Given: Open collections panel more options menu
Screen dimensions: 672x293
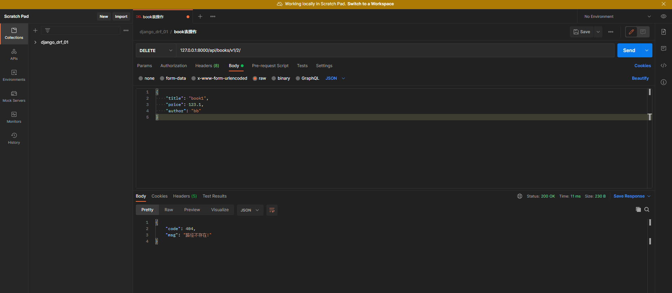Looking at the screenshot, I should click(x=126, y=30).
